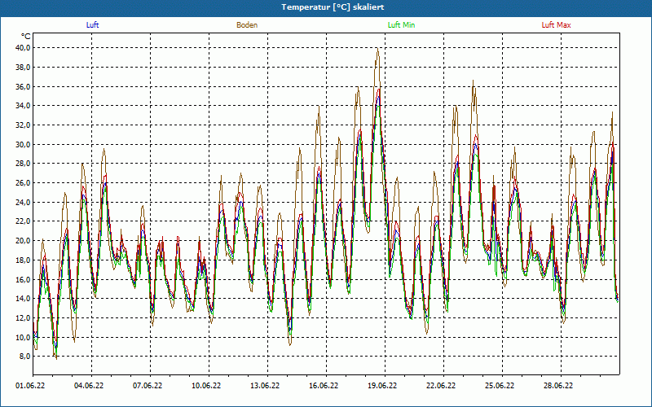This screenshot has height=407, width=652.
Task: Click the 'Boden' legend label
Action: click(247, 25)
